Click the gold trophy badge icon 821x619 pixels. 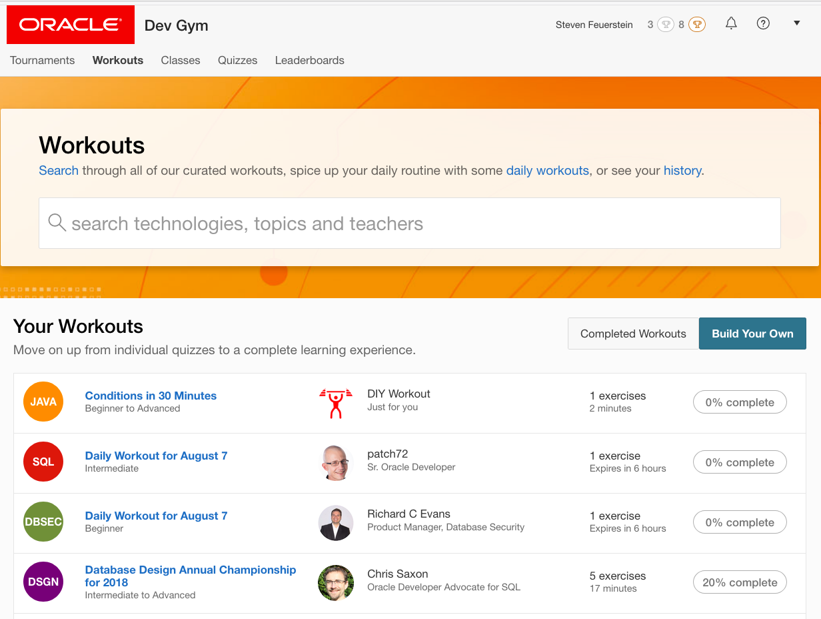click(697, 25)
